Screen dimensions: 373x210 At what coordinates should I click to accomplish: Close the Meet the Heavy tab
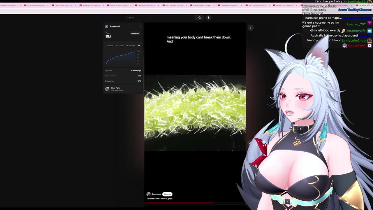pos(269,5)
